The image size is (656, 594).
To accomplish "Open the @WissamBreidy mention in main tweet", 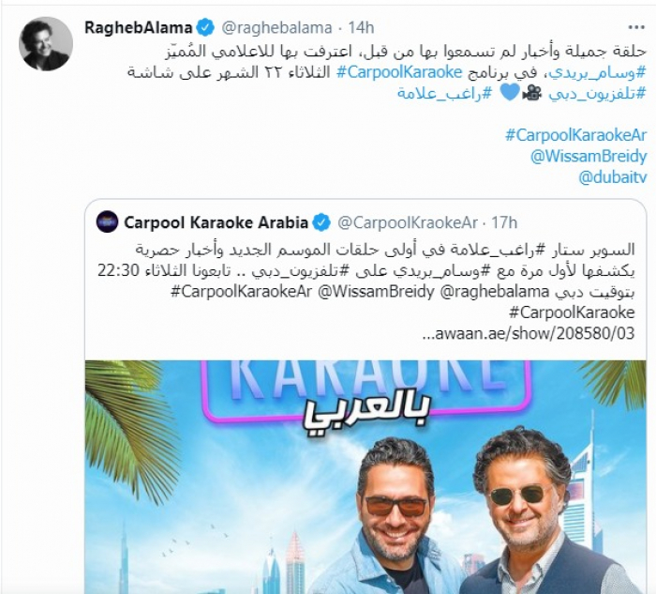I will [x=589, y=157].
